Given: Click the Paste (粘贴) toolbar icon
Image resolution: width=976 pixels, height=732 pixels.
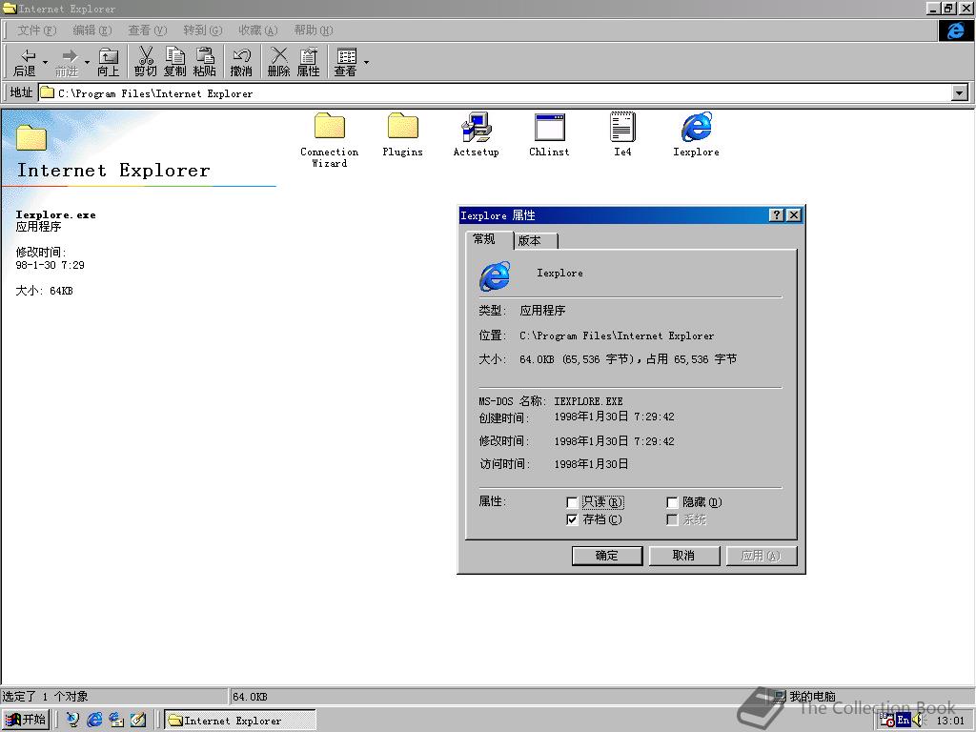Looking at the screenshot, I should point(204,62).
